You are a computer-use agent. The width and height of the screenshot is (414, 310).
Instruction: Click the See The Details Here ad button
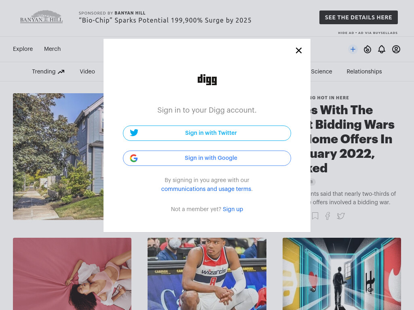pyautogui.click(x=358, y=17)
